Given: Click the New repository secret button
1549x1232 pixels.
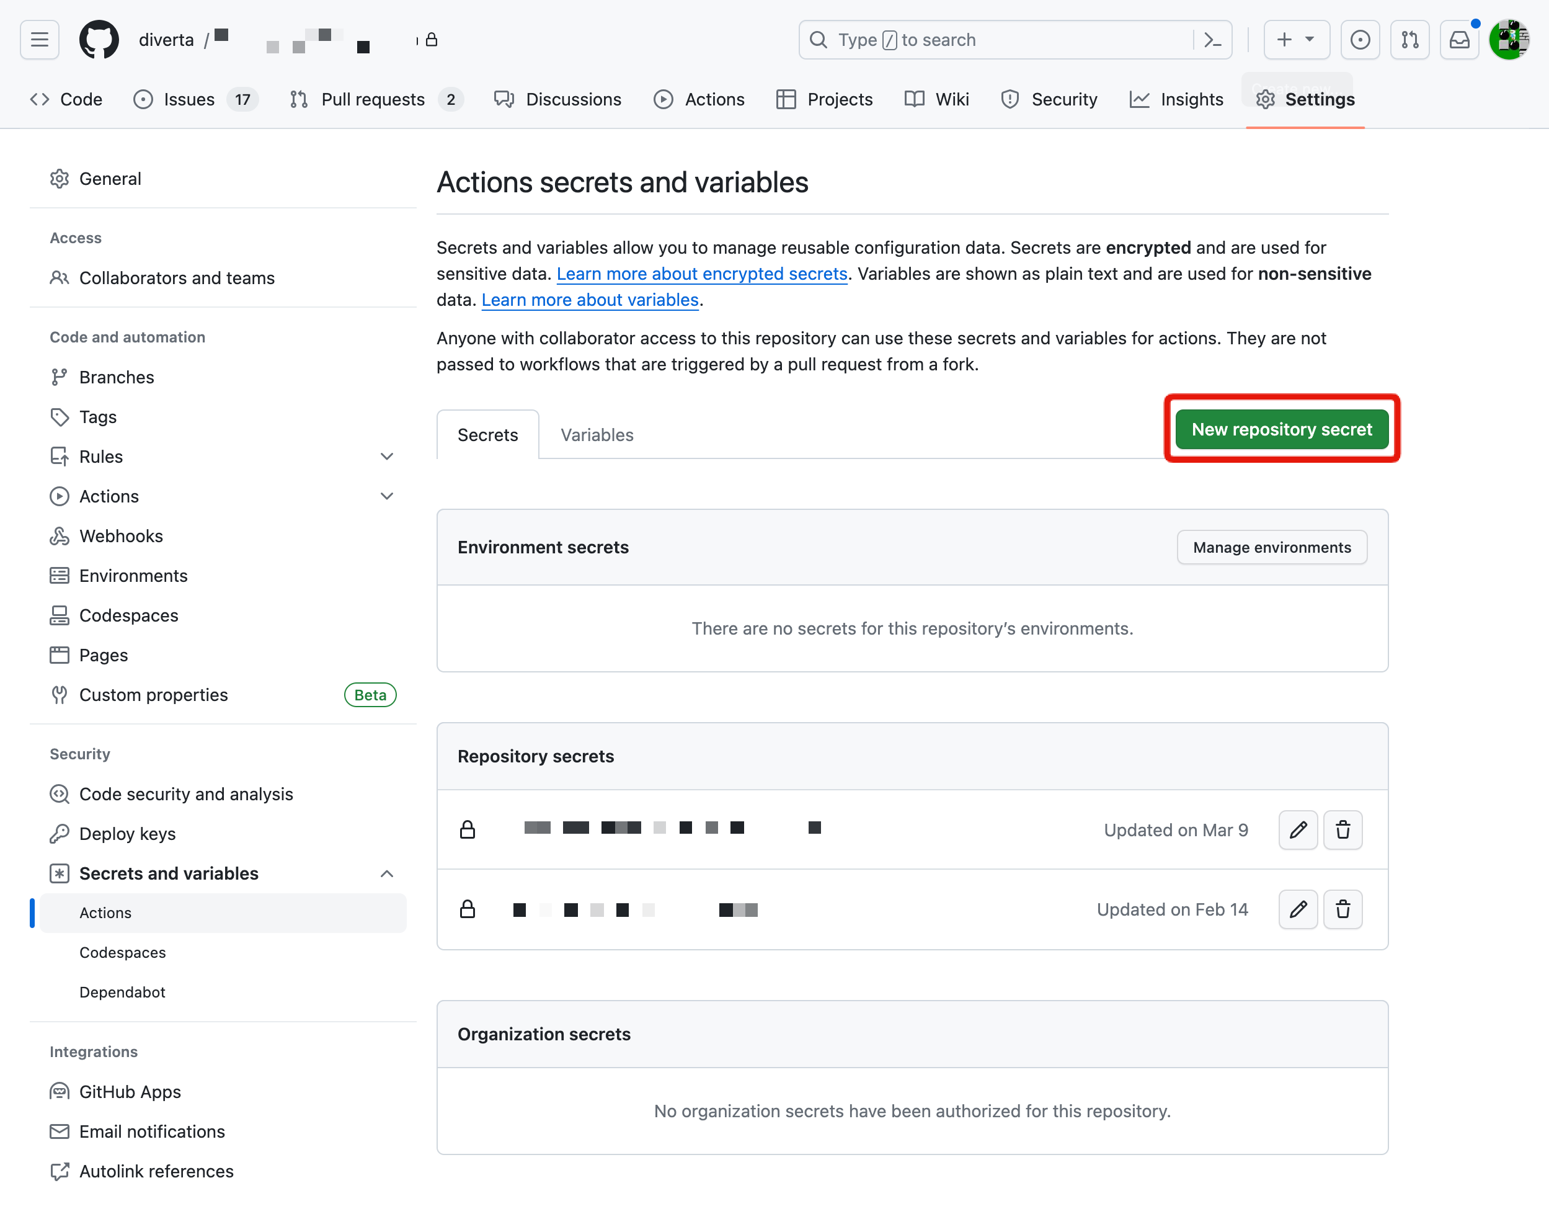Looking at the screenshot, I should tap(1281, 429).
